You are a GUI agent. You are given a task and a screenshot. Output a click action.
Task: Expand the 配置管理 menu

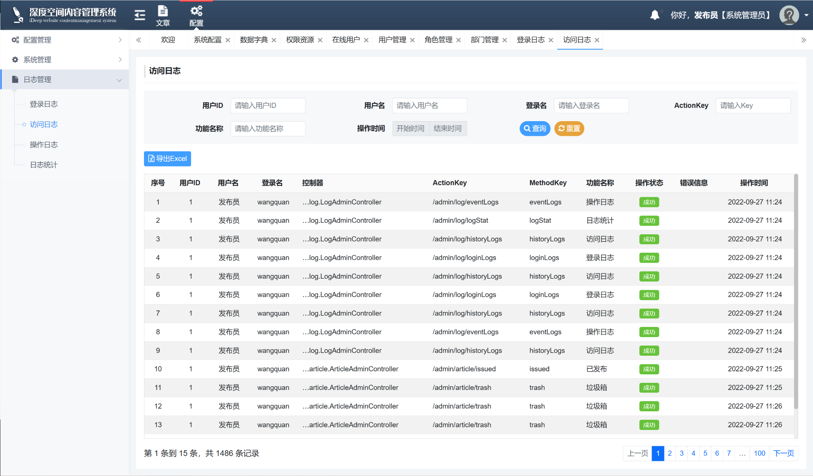64,40
